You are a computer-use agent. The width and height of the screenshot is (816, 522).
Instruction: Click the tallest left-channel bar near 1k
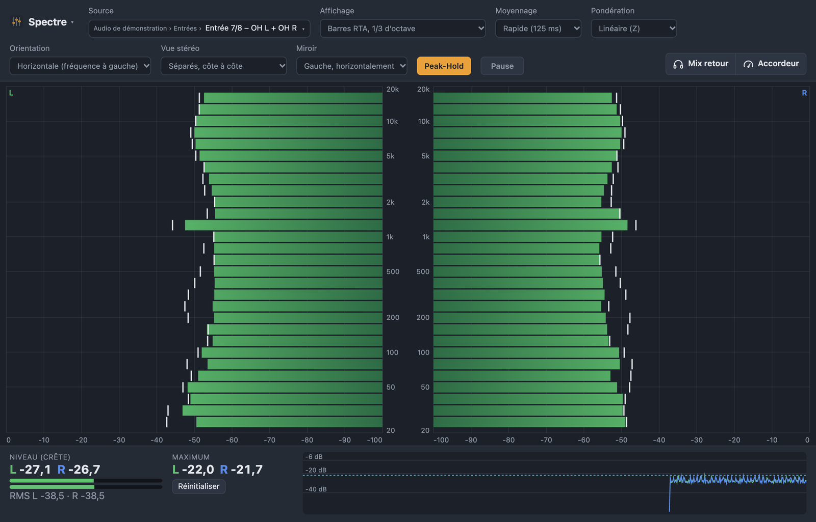point(284,225)
